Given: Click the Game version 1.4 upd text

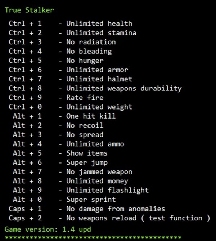Looking at the screenshot, I should [48, 229].
